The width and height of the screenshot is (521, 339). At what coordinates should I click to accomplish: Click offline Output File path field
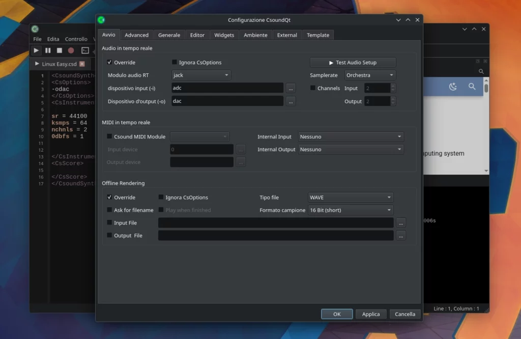click(276, 236)
